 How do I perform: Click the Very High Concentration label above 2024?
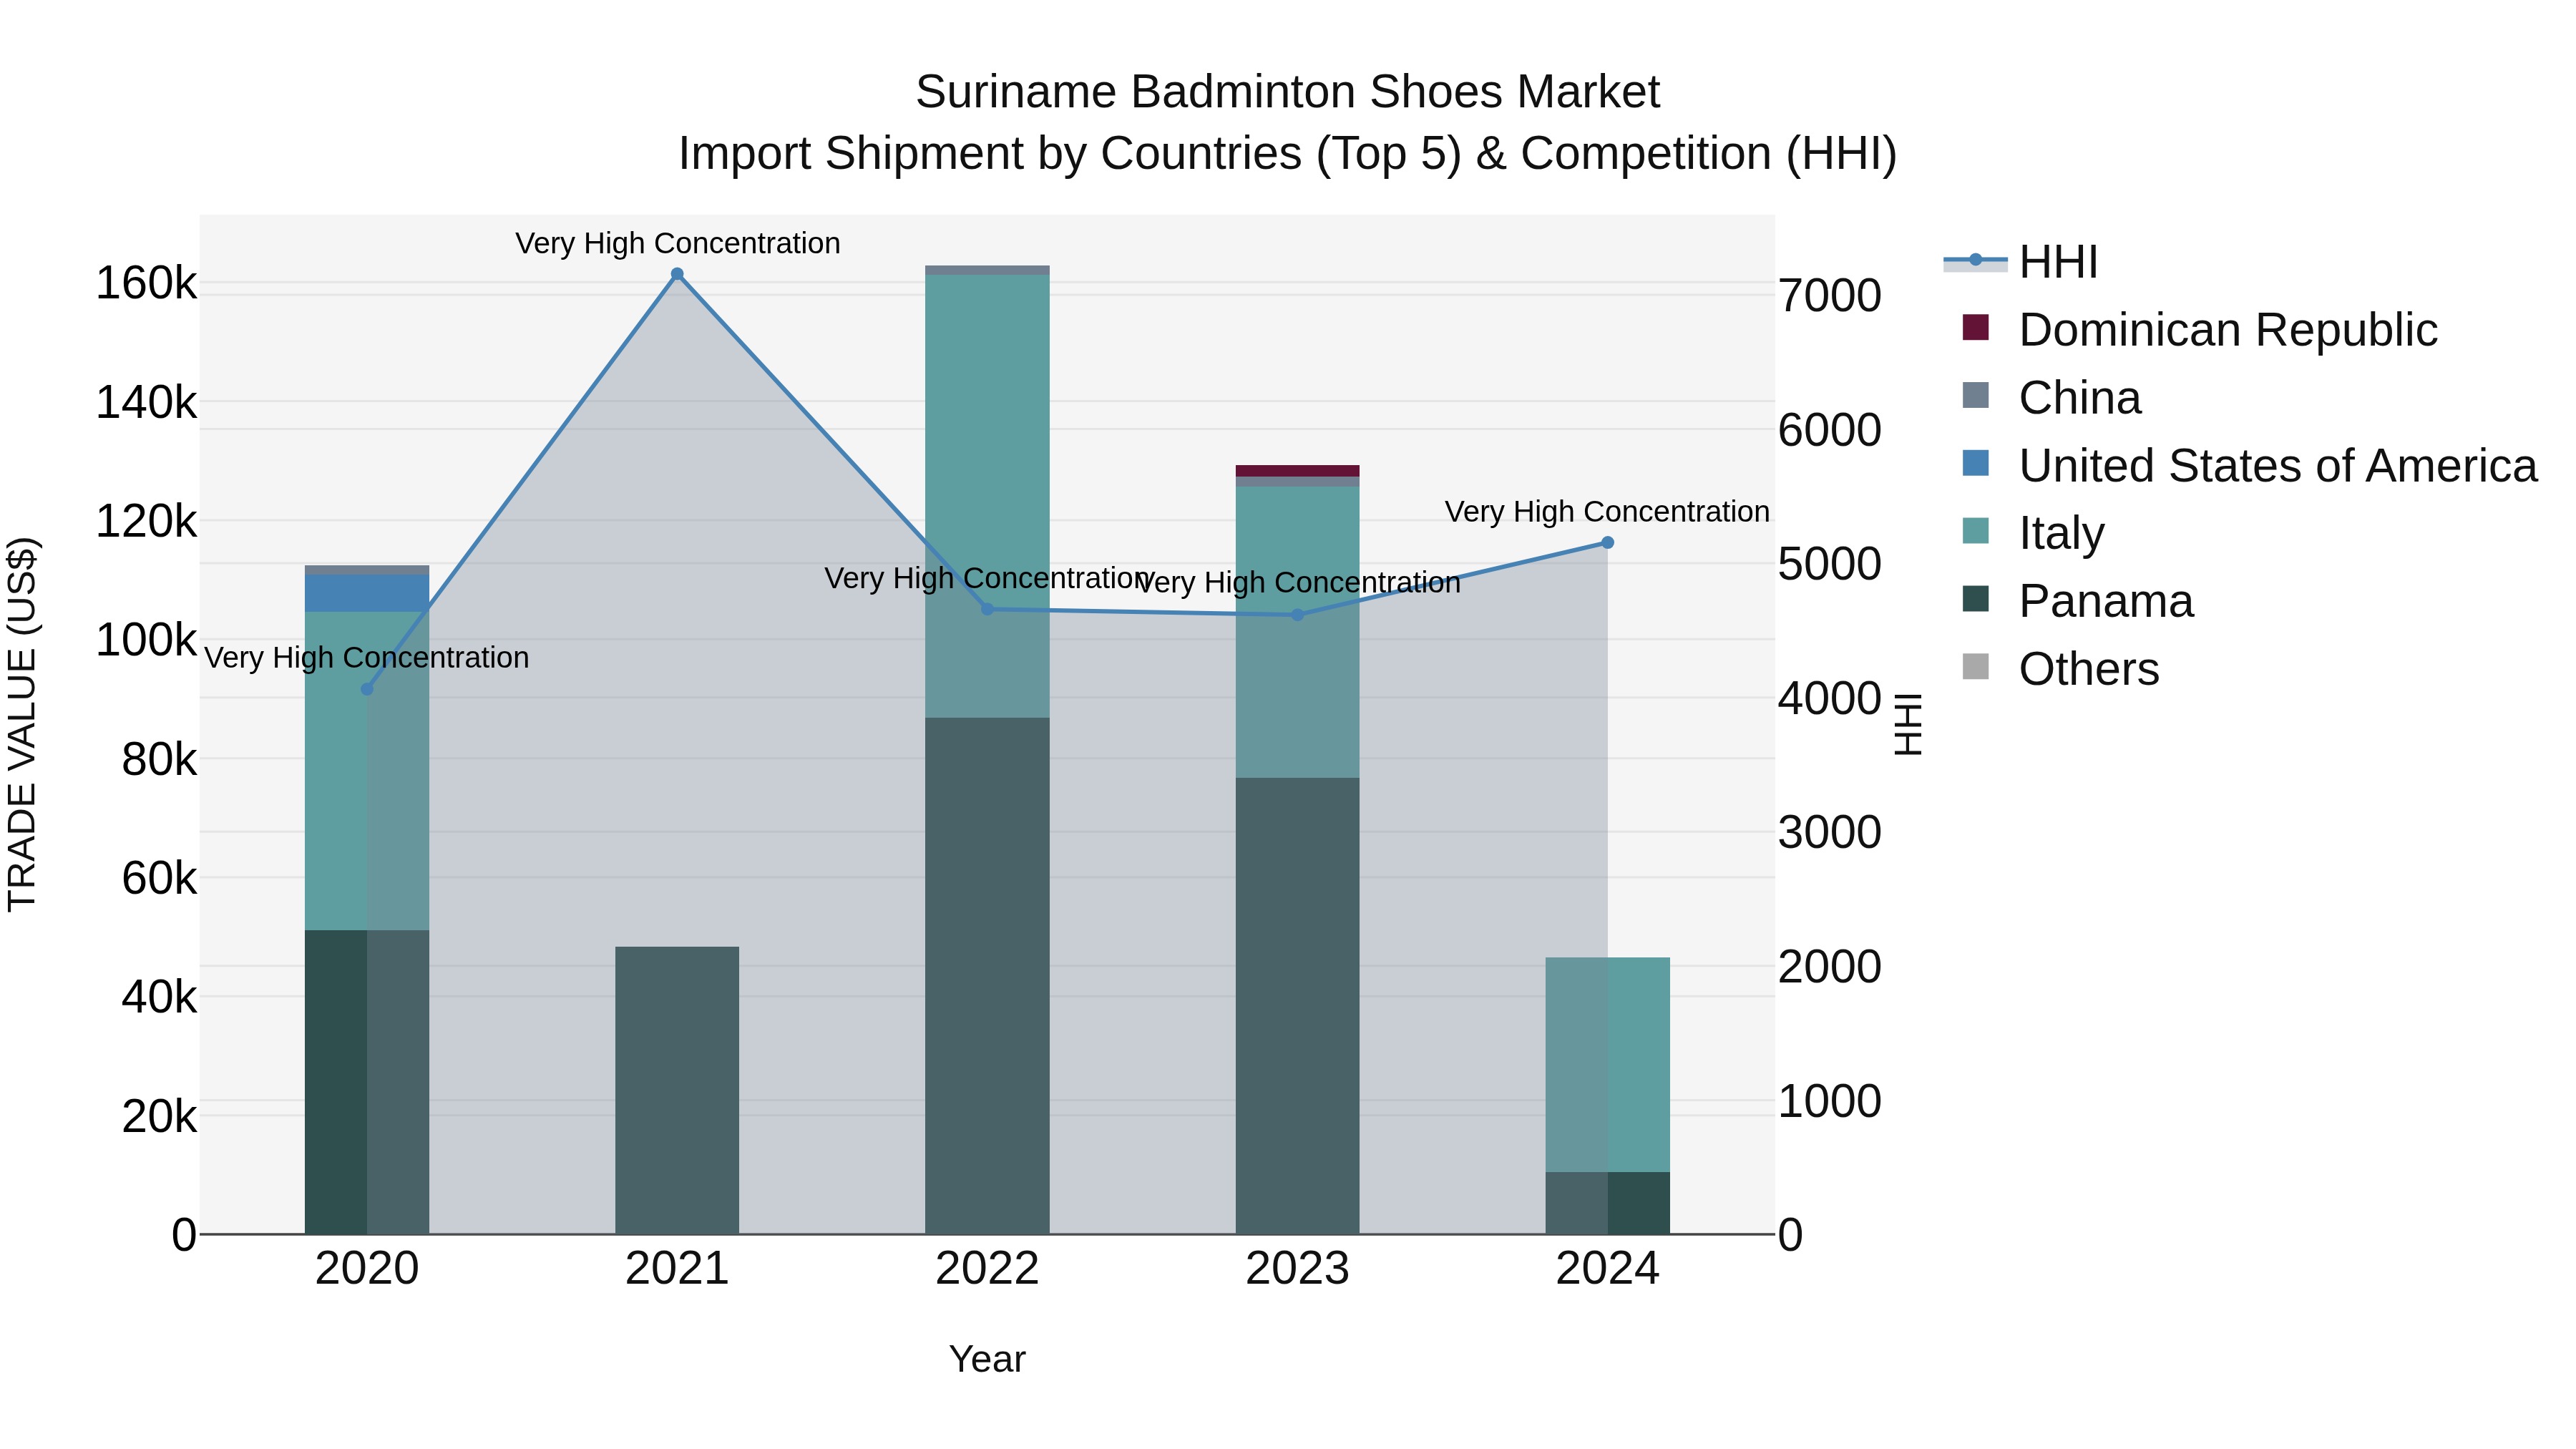pos(1607,511)
